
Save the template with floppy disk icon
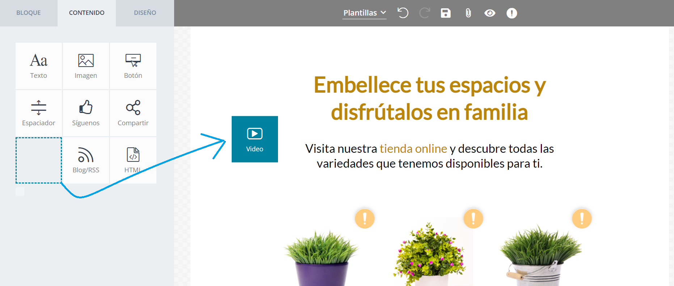pyautogui.click(x=446, y=13)
